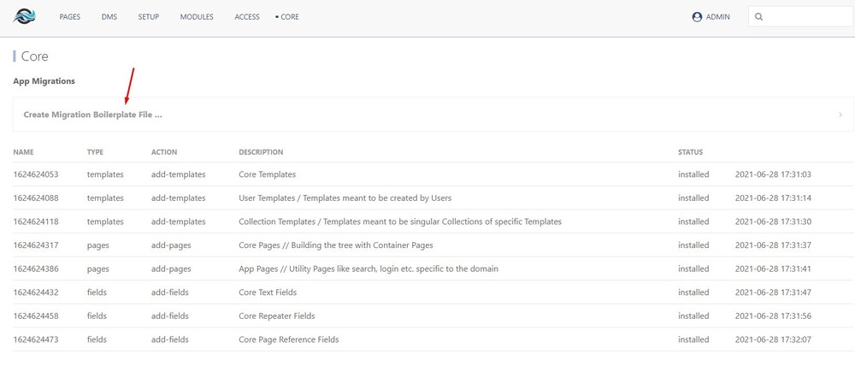The height and width of the screenshot is (389, 855).
Task: Click the Core Page Reference Fields description
Action: 288,339
